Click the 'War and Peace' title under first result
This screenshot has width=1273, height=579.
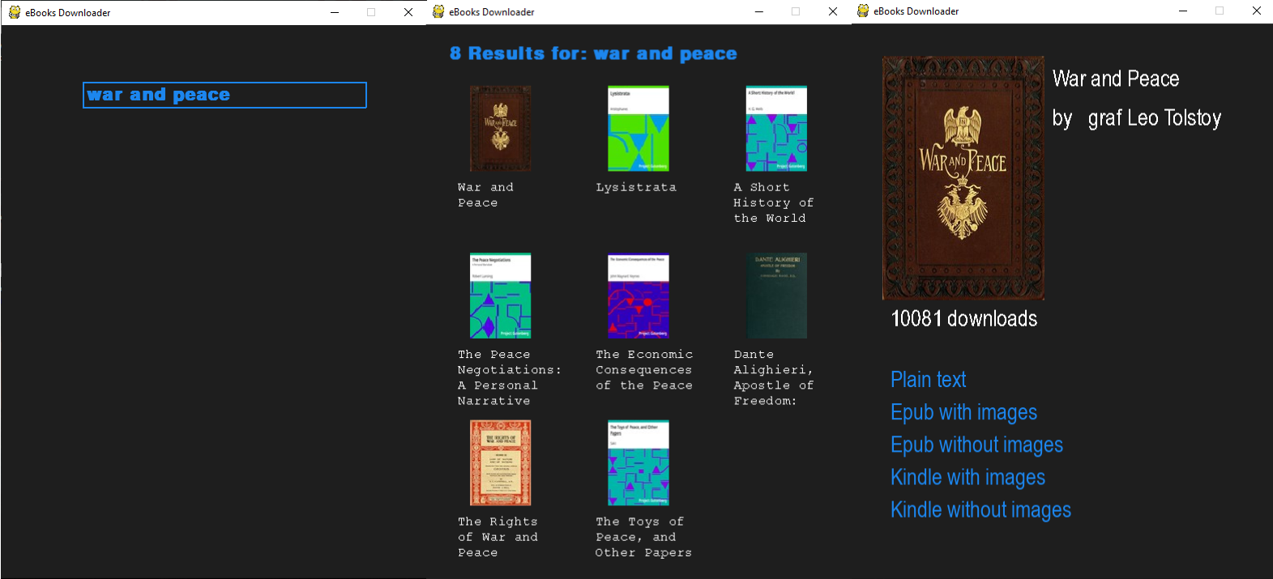click(485, 195)
